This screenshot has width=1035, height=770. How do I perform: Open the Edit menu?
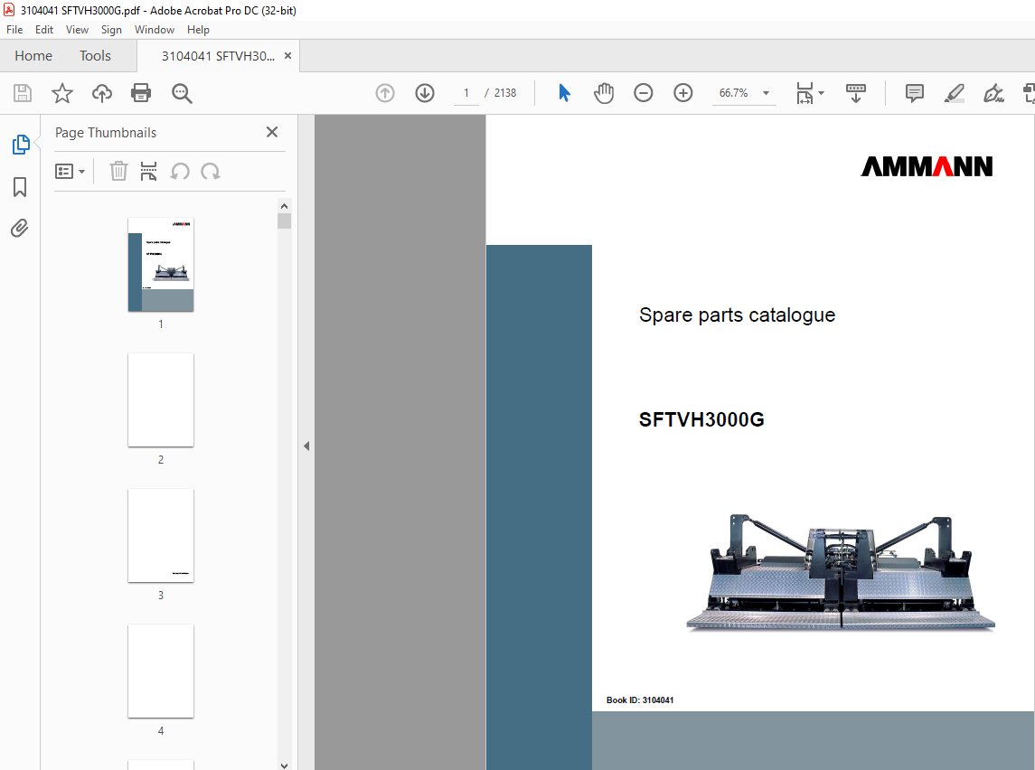pos(44,30)
